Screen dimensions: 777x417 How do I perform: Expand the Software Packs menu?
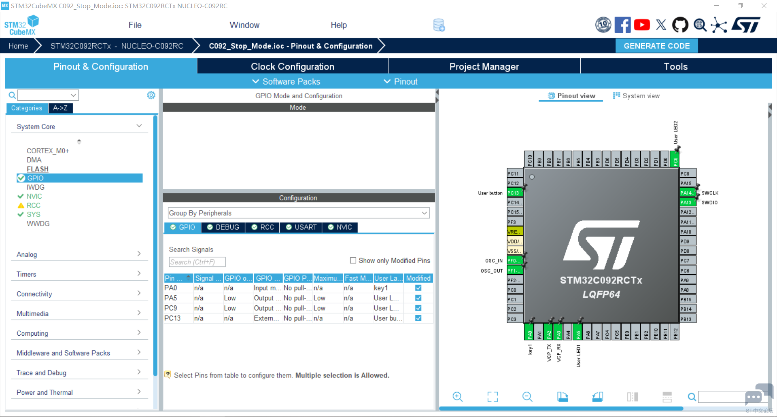pyautogui.click(x=286, y=82)
